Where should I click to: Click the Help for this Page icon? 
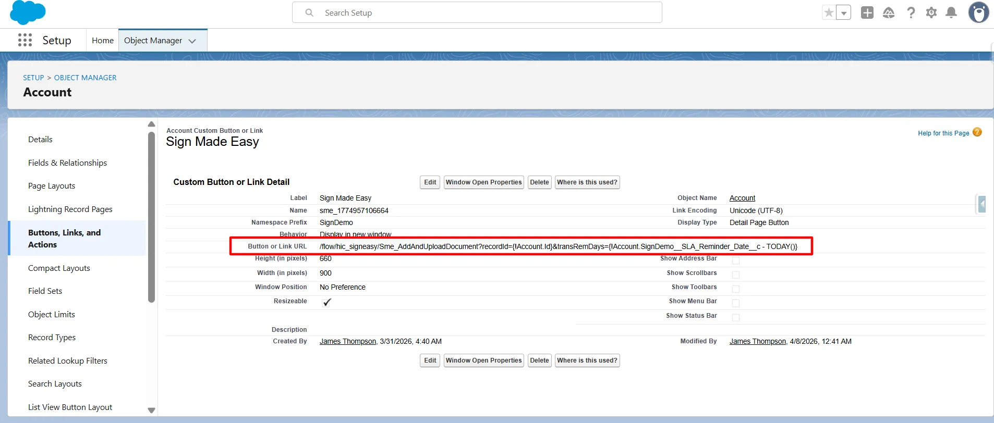pos(977,132)
